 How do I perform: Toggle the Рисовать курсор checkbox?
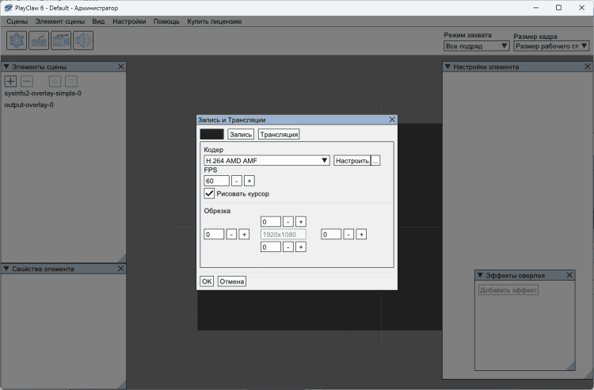tap(209, 193)
